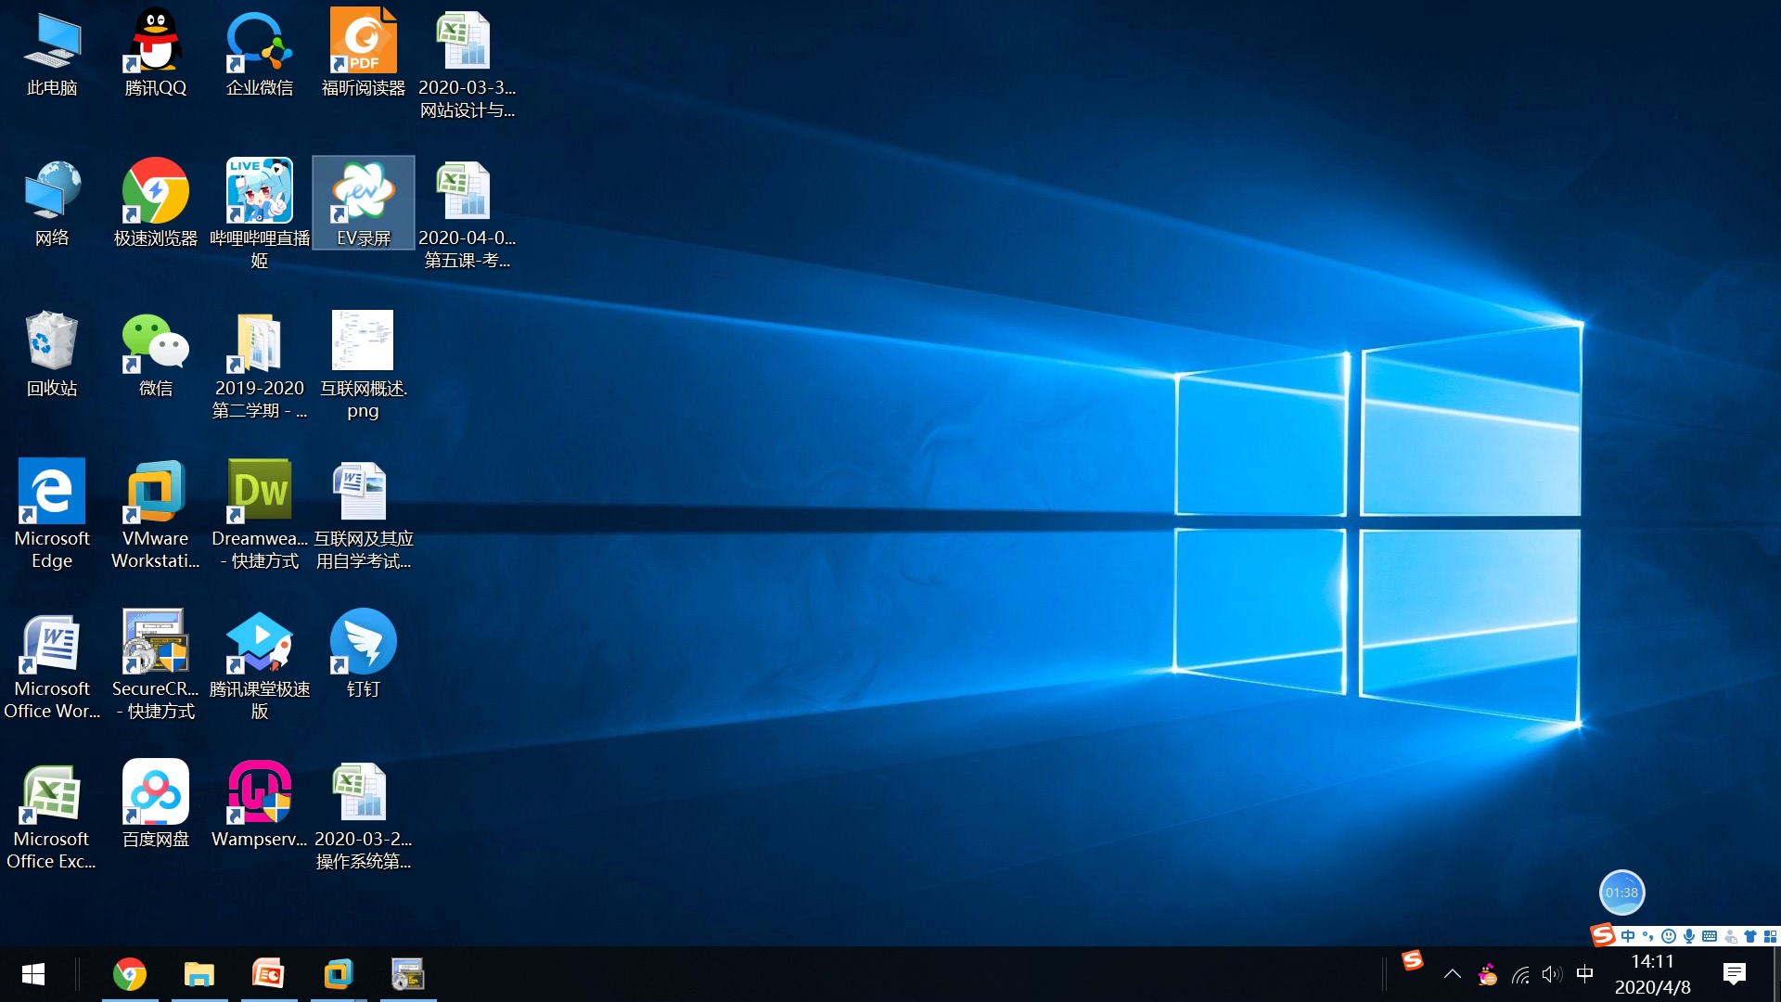Select the 网络 desktop icon

click(52, 204)
